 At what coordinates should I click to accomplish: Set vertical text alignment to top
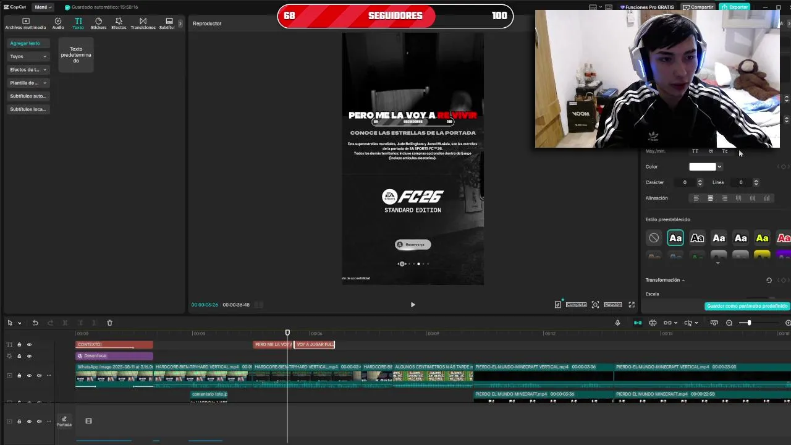[738, 198]
